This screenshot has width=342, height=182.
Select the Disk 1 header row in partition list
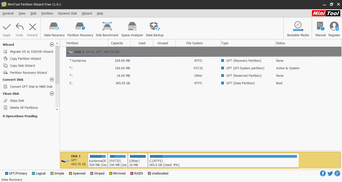[x=204, y=52]
